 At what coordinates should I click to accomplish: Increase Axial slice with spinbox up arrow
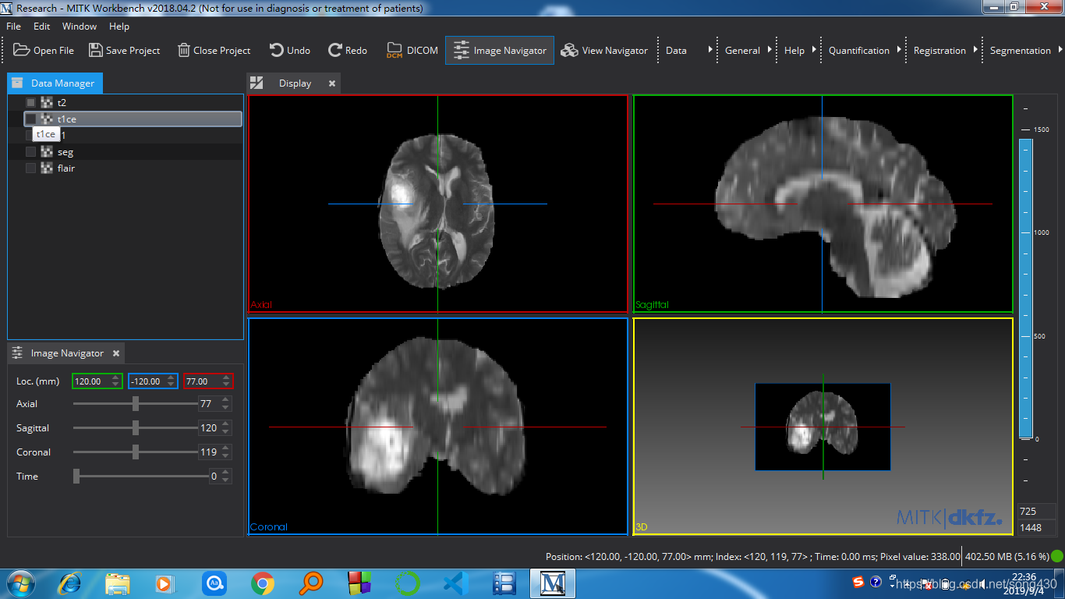pos(226,400)
